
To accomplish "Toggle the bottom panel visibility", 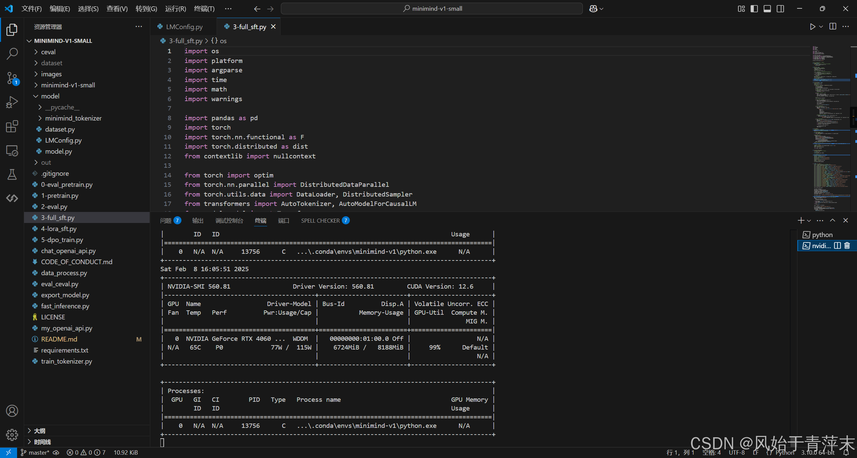I will 767,9.
